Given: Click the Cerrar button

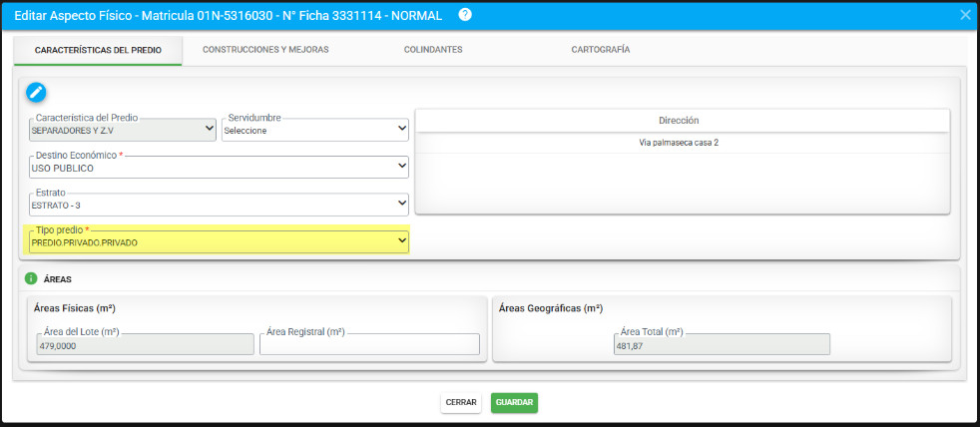Looking at the screenshot, I should (x=461, y=402).
